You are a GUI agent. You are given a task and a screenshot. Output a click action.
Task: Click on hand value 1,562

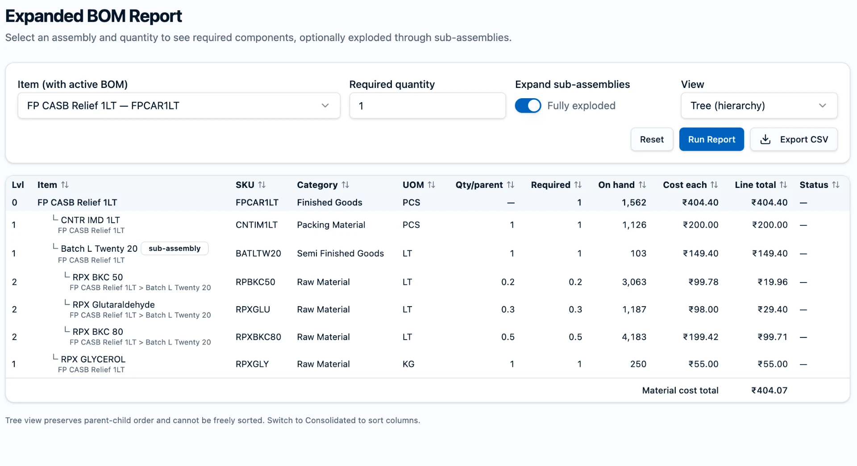pos(634,203)
